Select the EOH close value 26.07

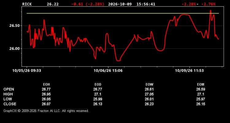pos(46,104)
